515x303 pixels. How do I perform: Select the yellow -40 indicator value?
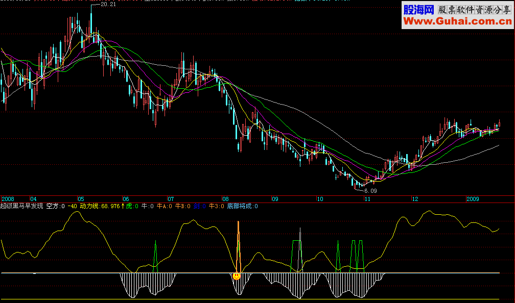pos(72,206)
